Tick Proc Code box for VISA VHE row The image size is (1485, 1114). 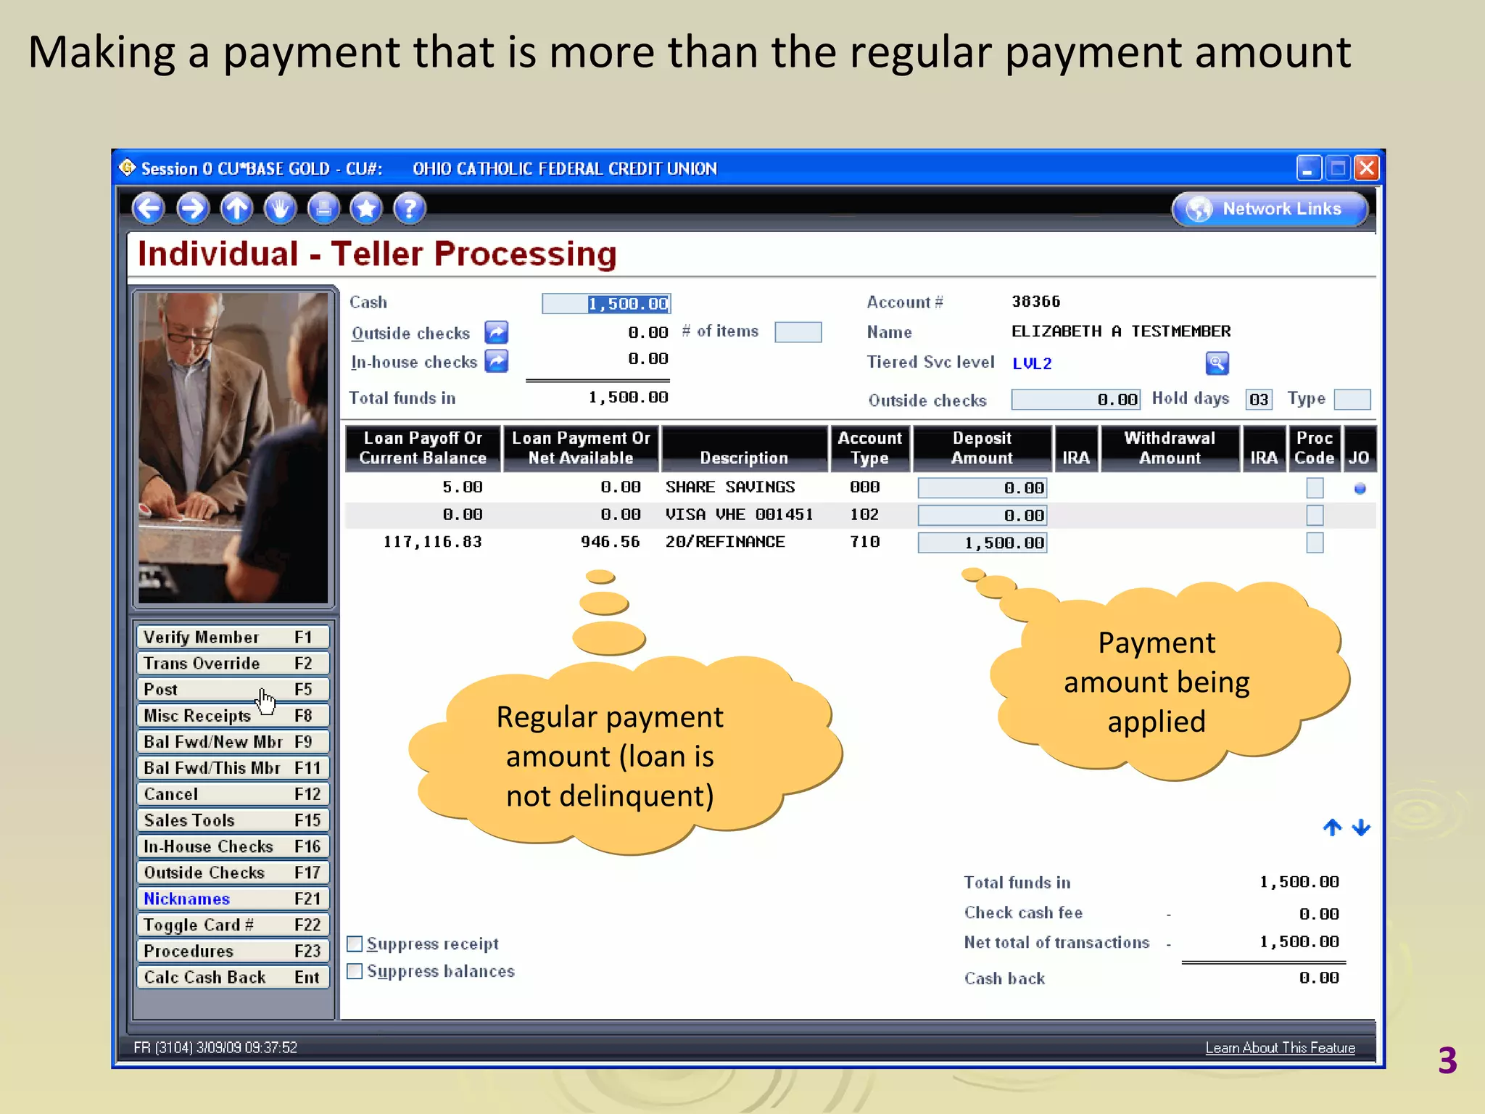click(x=1315, y=516)
